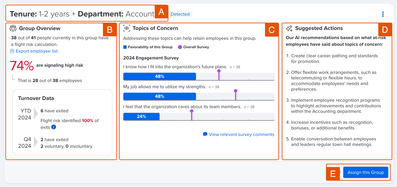Click the Topics of Concern eye icon

[126, 28]
